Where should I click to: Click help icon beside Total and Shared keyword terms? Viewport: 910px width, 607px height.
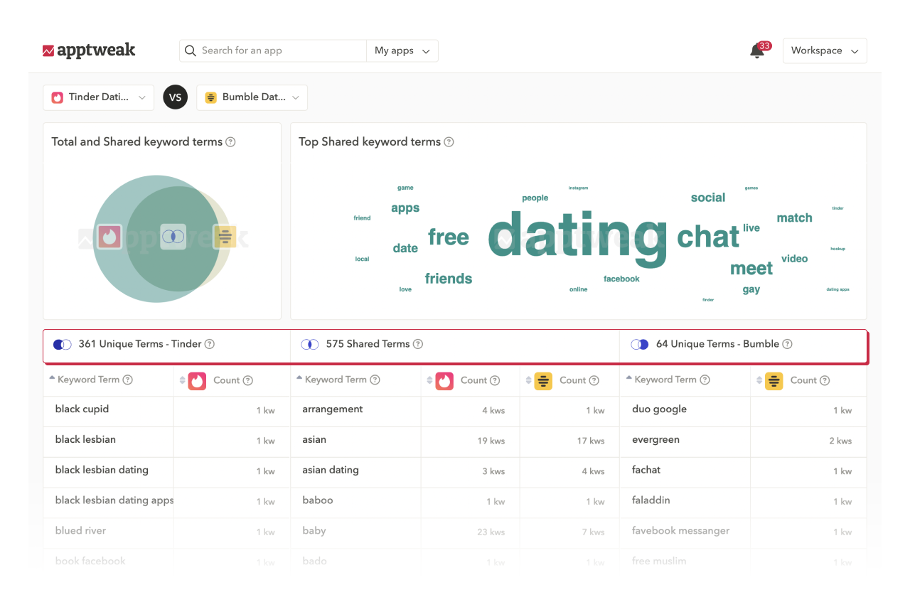click(x=230, y=142)
